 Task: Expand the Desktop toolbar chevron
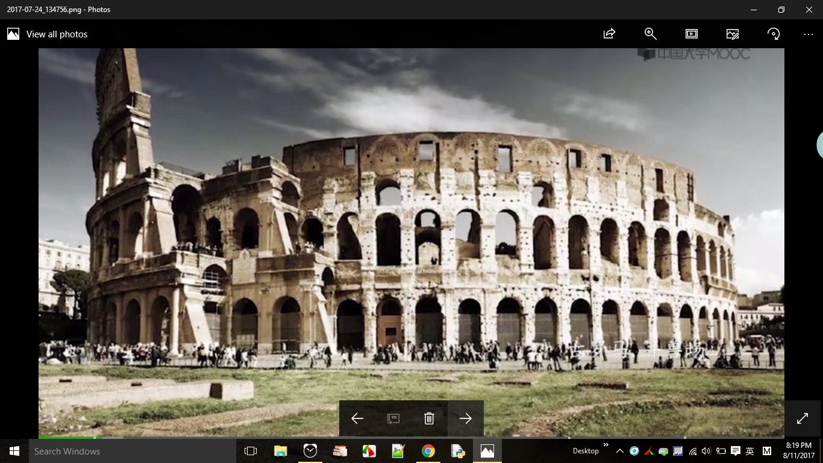pos(606,446)
